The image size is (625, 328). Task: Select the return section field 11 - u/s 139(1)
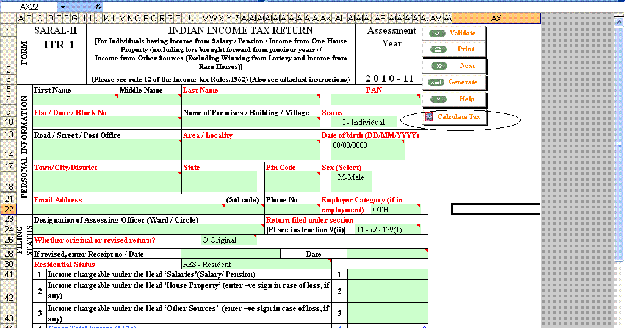(x=388, y=230)
